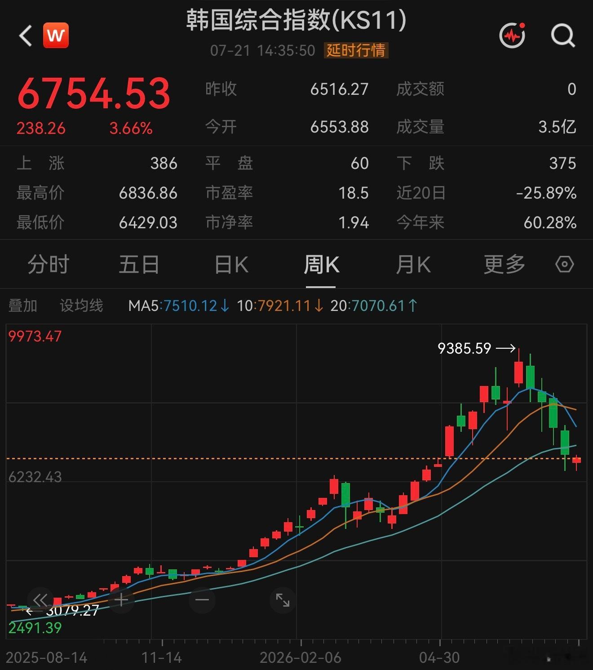
Task: Tap the 04-30 date axis label
Action: click(x=439, y=658)
